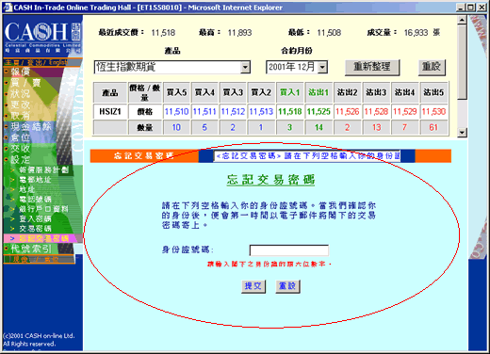Select the 電話號碼 settings submenu item
This screenshot has width=490, height=354.
tap(35, 200)
